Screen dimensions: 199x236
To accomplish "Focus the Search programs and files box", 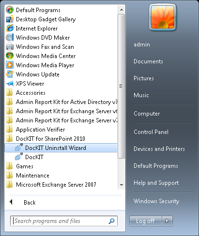I will click(x=64, y=221).
